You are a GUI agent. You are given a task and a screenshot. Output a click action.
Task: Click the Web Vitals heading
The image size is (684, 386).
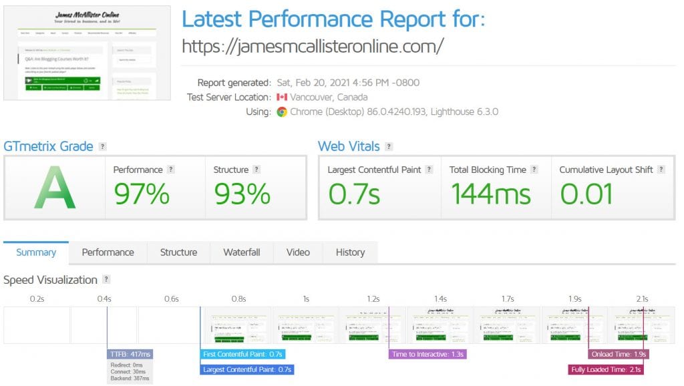tap(349, 146)
